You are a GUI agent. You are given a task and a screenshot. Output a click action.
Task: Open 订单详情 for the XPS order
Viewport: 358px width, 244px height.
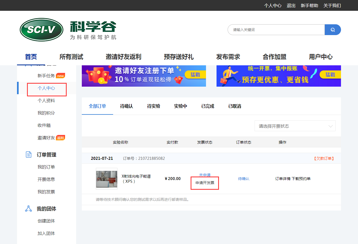(x=283, y=179)
